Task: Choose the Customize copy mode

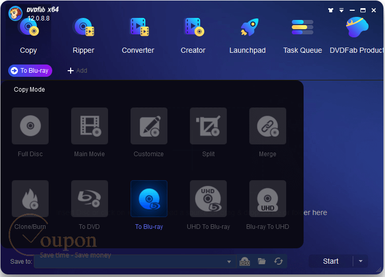Action: (x=149, y=126)
